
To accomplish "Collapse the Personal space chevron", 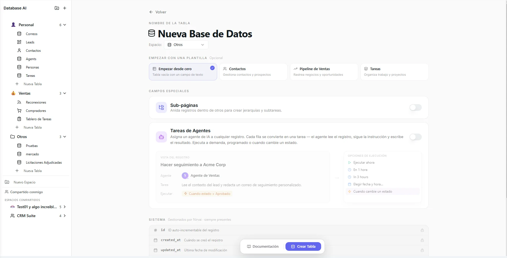I will 65,25.
